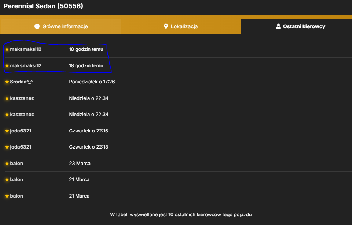Select the joda6321 name at 22:13
Screen dimensions: 352x225
(21, 147)
